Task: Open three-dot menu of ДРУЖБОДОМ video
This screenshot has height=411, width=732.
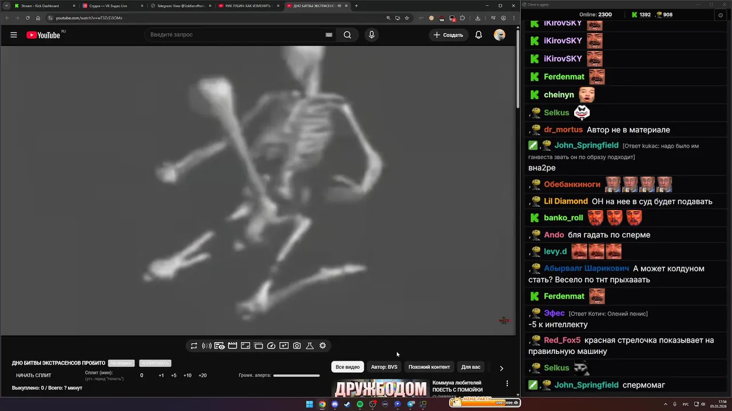Action: (x=507, y=384)
